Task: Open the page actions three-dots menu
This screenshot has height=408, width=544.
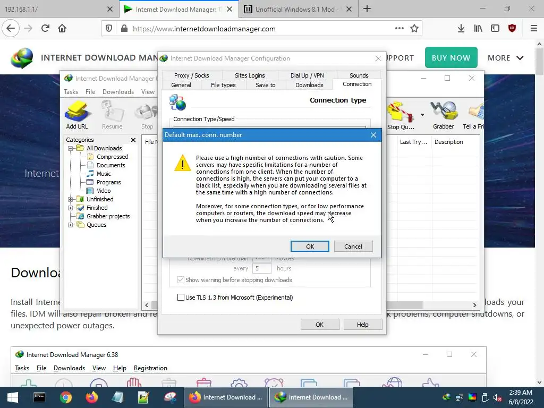Action: tap(399, 29)
